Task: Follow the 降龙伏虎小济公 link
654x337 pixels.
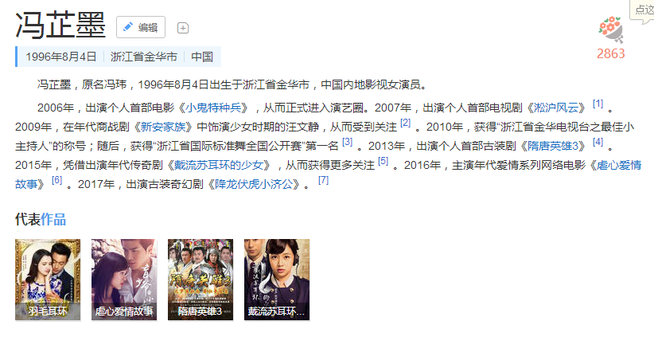Action: (254, 184)
